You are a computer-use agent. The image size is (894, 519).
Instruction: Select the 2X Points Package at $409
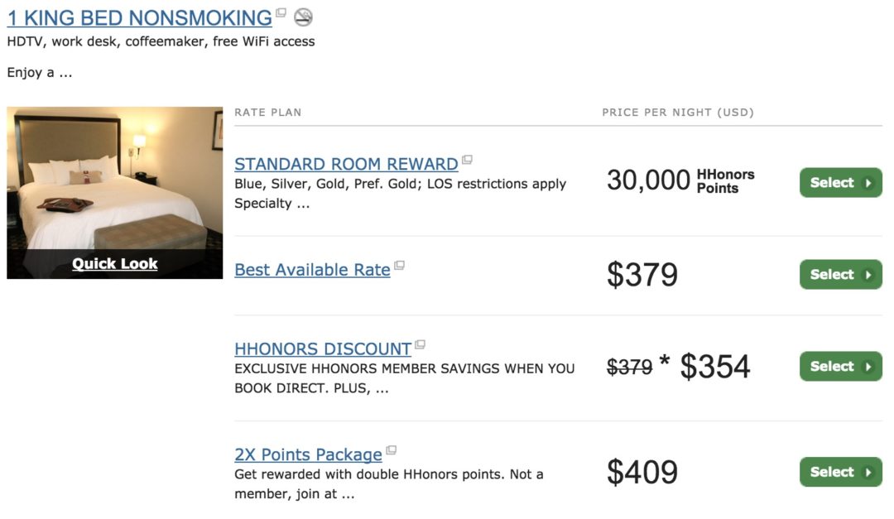[x=840, y=472]
